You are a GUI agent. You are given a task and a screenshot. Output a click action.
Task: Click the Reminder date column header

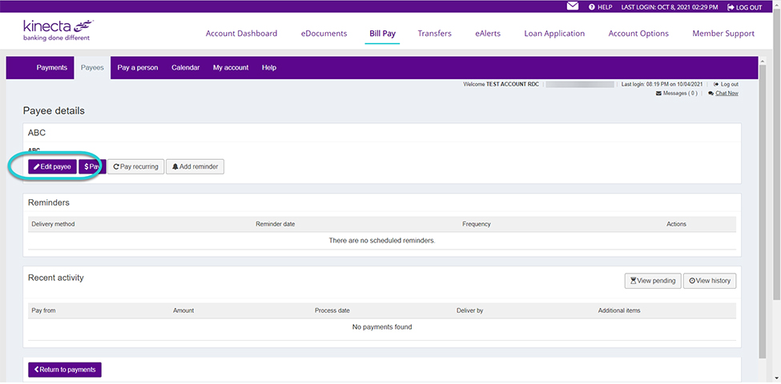click(x=276, y=224)
